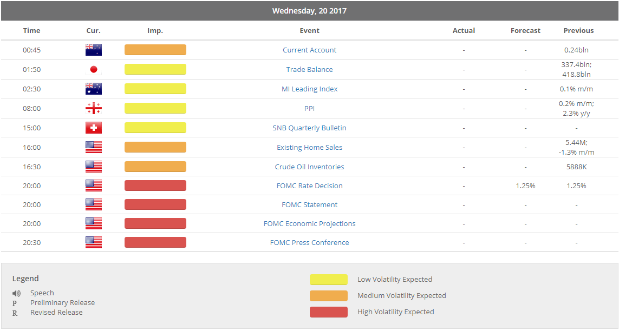Screen dimensions: 619x331
Task: Open the Crude Oil Inventories link
Action: click(x=309, y=167)
